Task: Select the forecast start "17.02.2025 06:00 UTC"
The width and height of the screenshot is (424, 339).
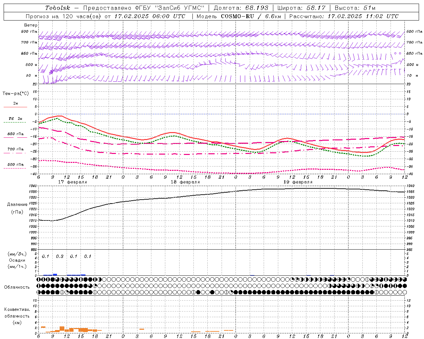Action: [x=150, y=16]
